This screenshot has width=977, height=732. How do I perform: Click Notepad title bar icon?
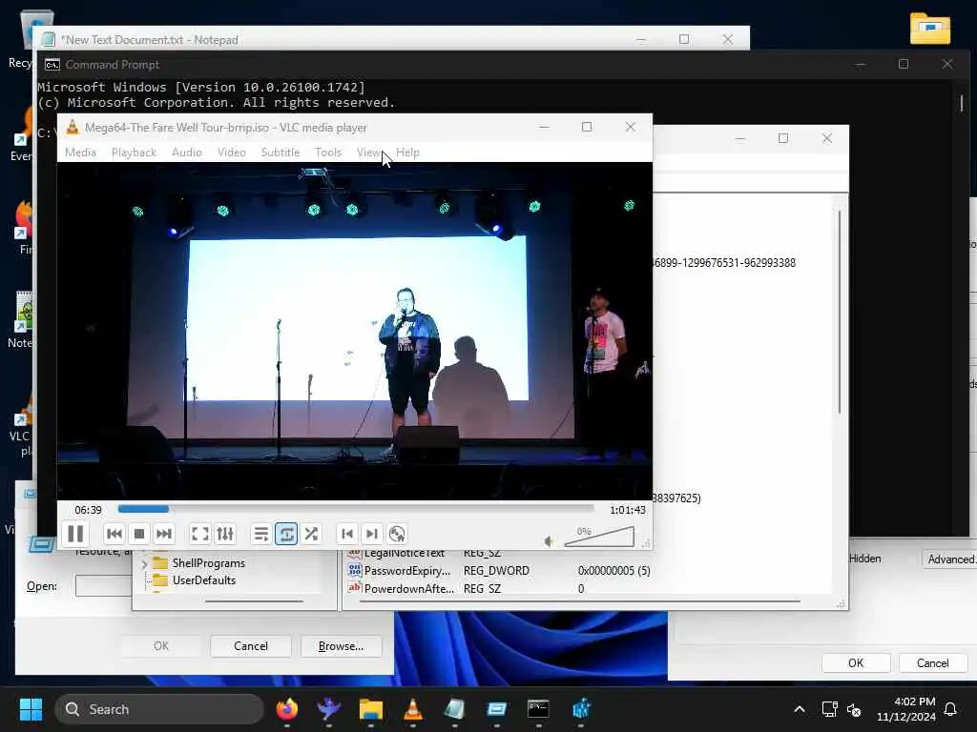[48, 40]
